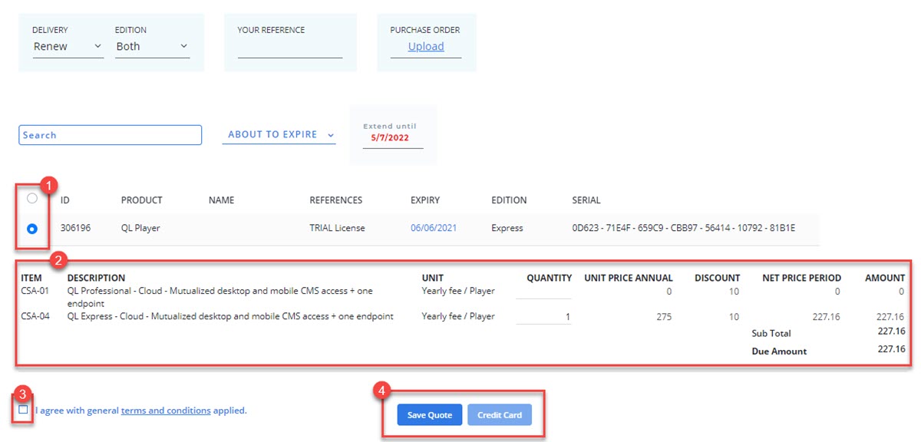Click the Your Reference input field
The image size is (921, 442).
coord(290,48)
